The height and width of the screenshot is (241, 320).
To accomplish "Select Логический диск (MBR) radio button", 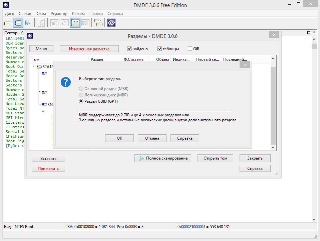I will pos(81,95).
